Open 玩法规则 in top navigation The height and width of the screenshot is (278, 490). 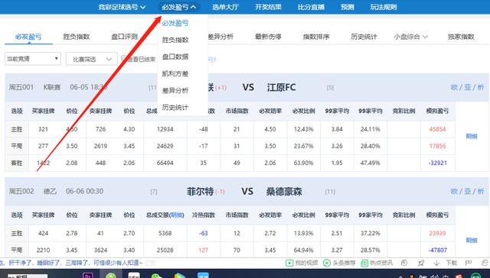pyautogui.click(x=384, y=7)
